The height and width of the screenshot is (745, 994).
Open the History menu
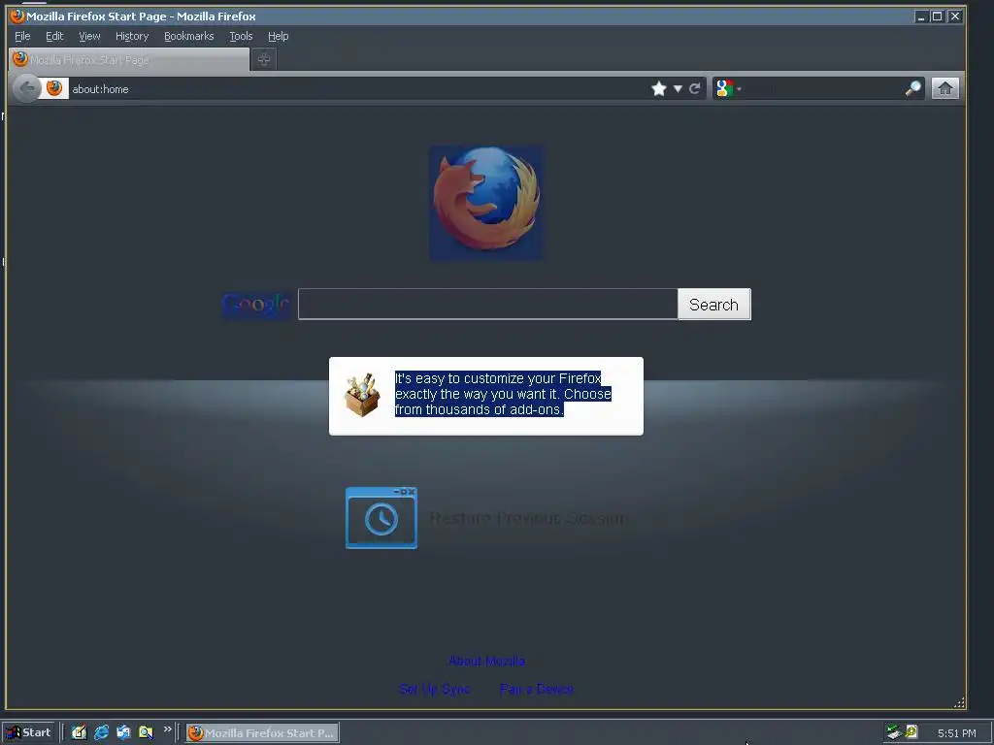pos(132,36)
